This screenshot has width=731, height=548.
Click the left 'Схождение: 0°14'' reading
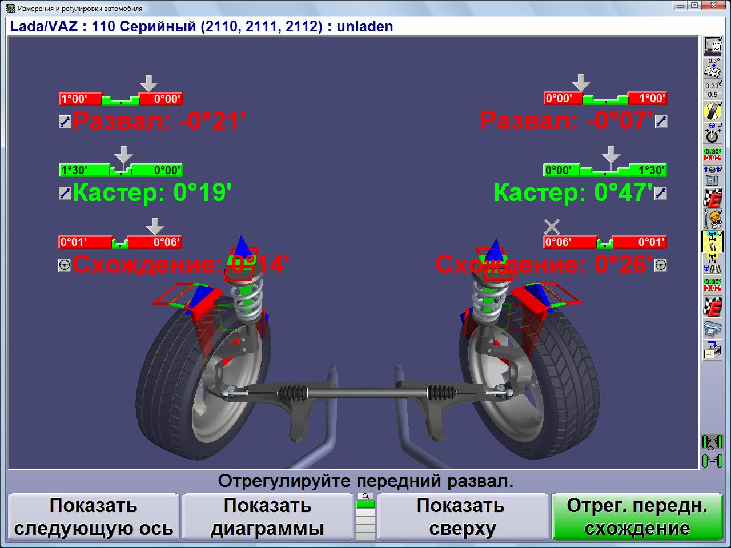tap(181, 265)
